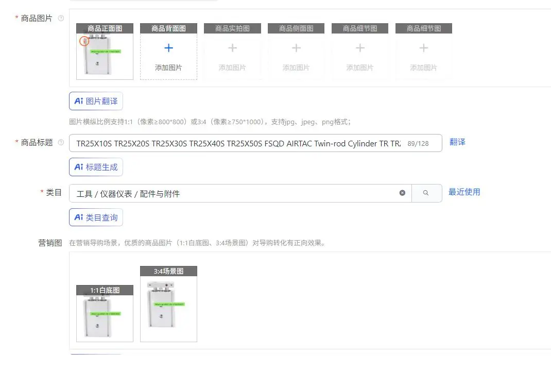Open the 类目 category selector field
The height and width of the screenshot is (369, 551).
pos(240,193)
